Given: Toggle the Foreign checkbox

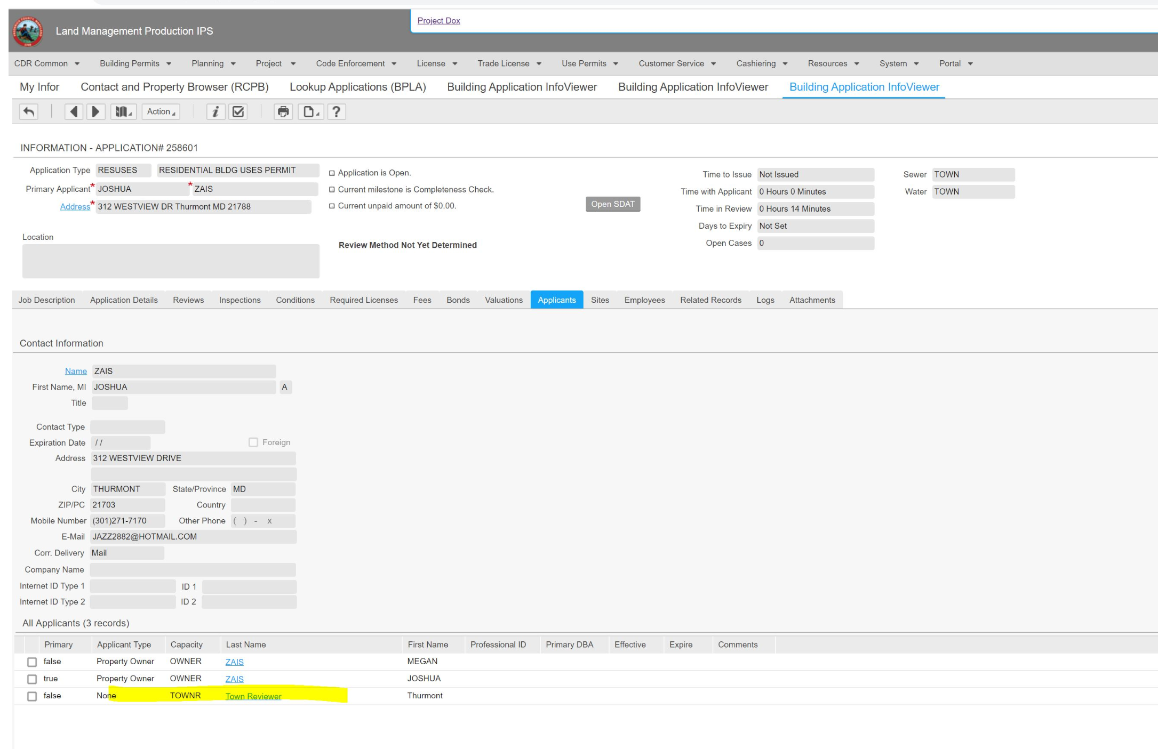Looking at the screenshot, I should 253,442.
